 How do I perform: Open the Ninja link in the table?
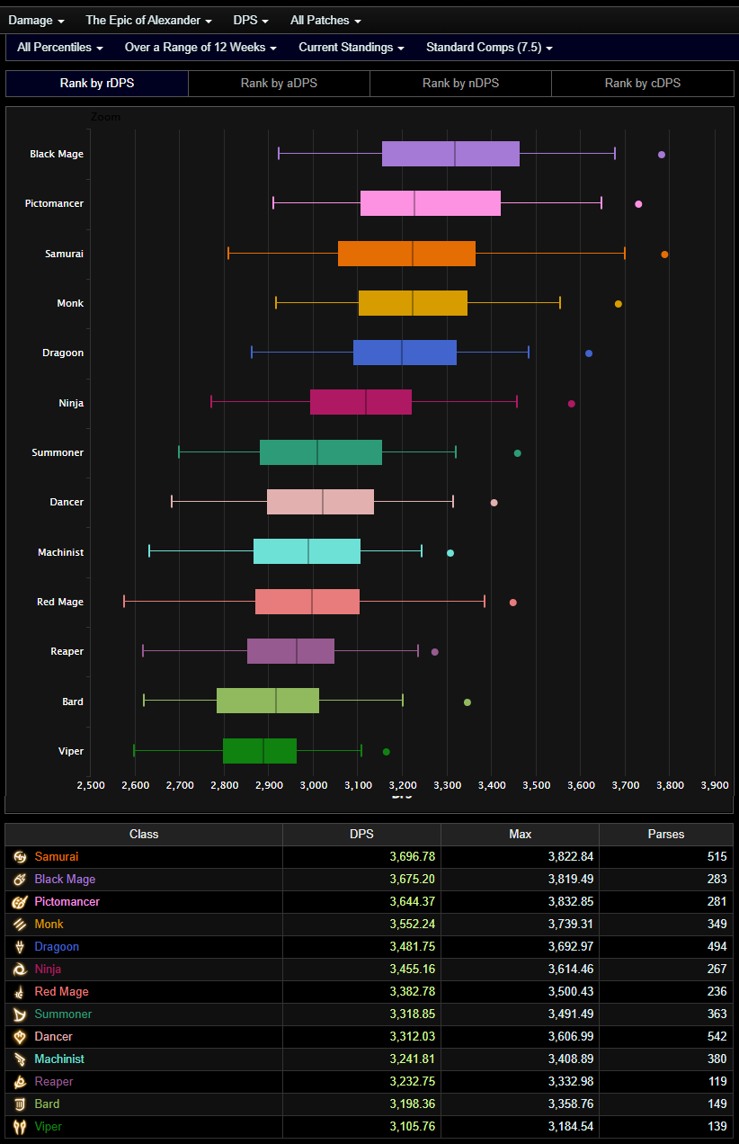coord(48,970)
